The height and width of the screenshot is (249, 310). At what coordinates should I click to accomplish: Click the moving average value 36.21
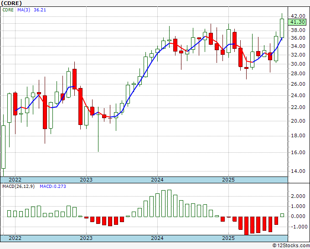pos(40,10)
